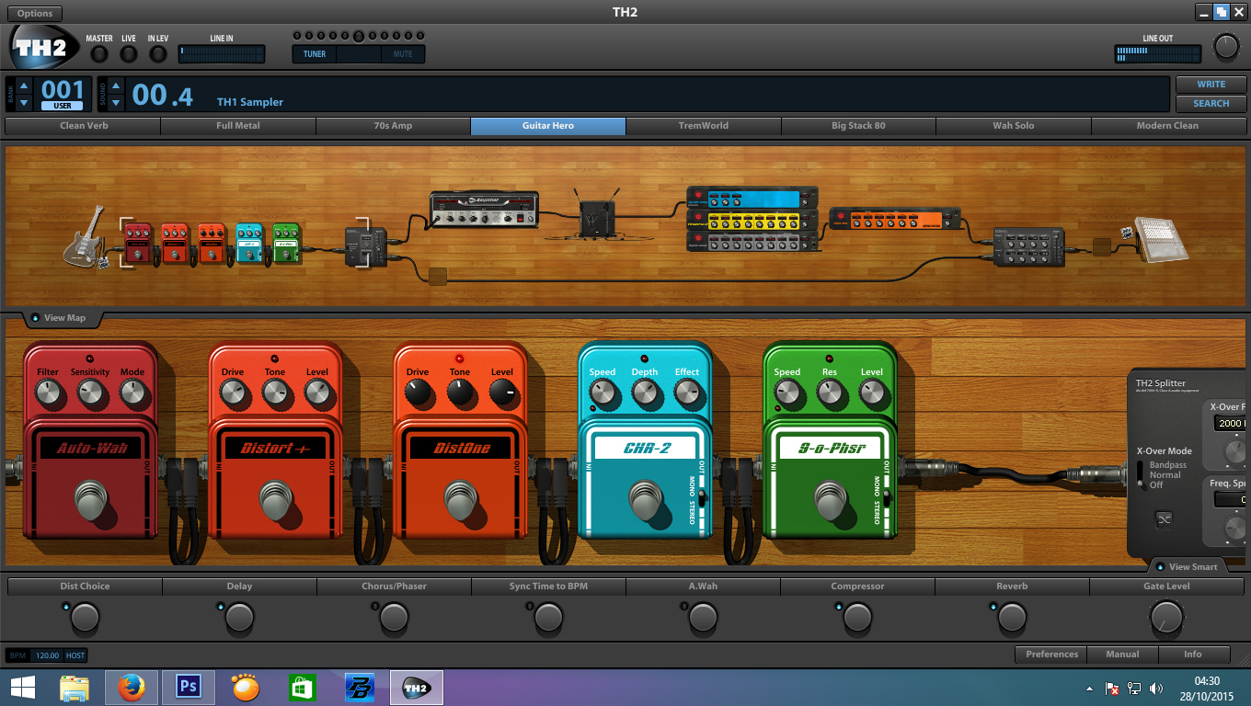Flip the X-Over Mode switch on the splitter

(1141, 473)
